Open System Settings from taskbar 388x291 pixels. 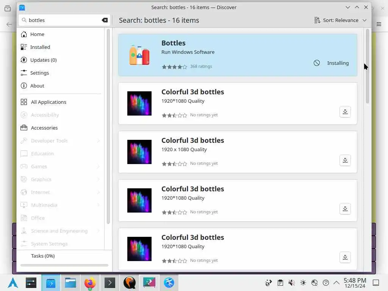coord(31,283)
